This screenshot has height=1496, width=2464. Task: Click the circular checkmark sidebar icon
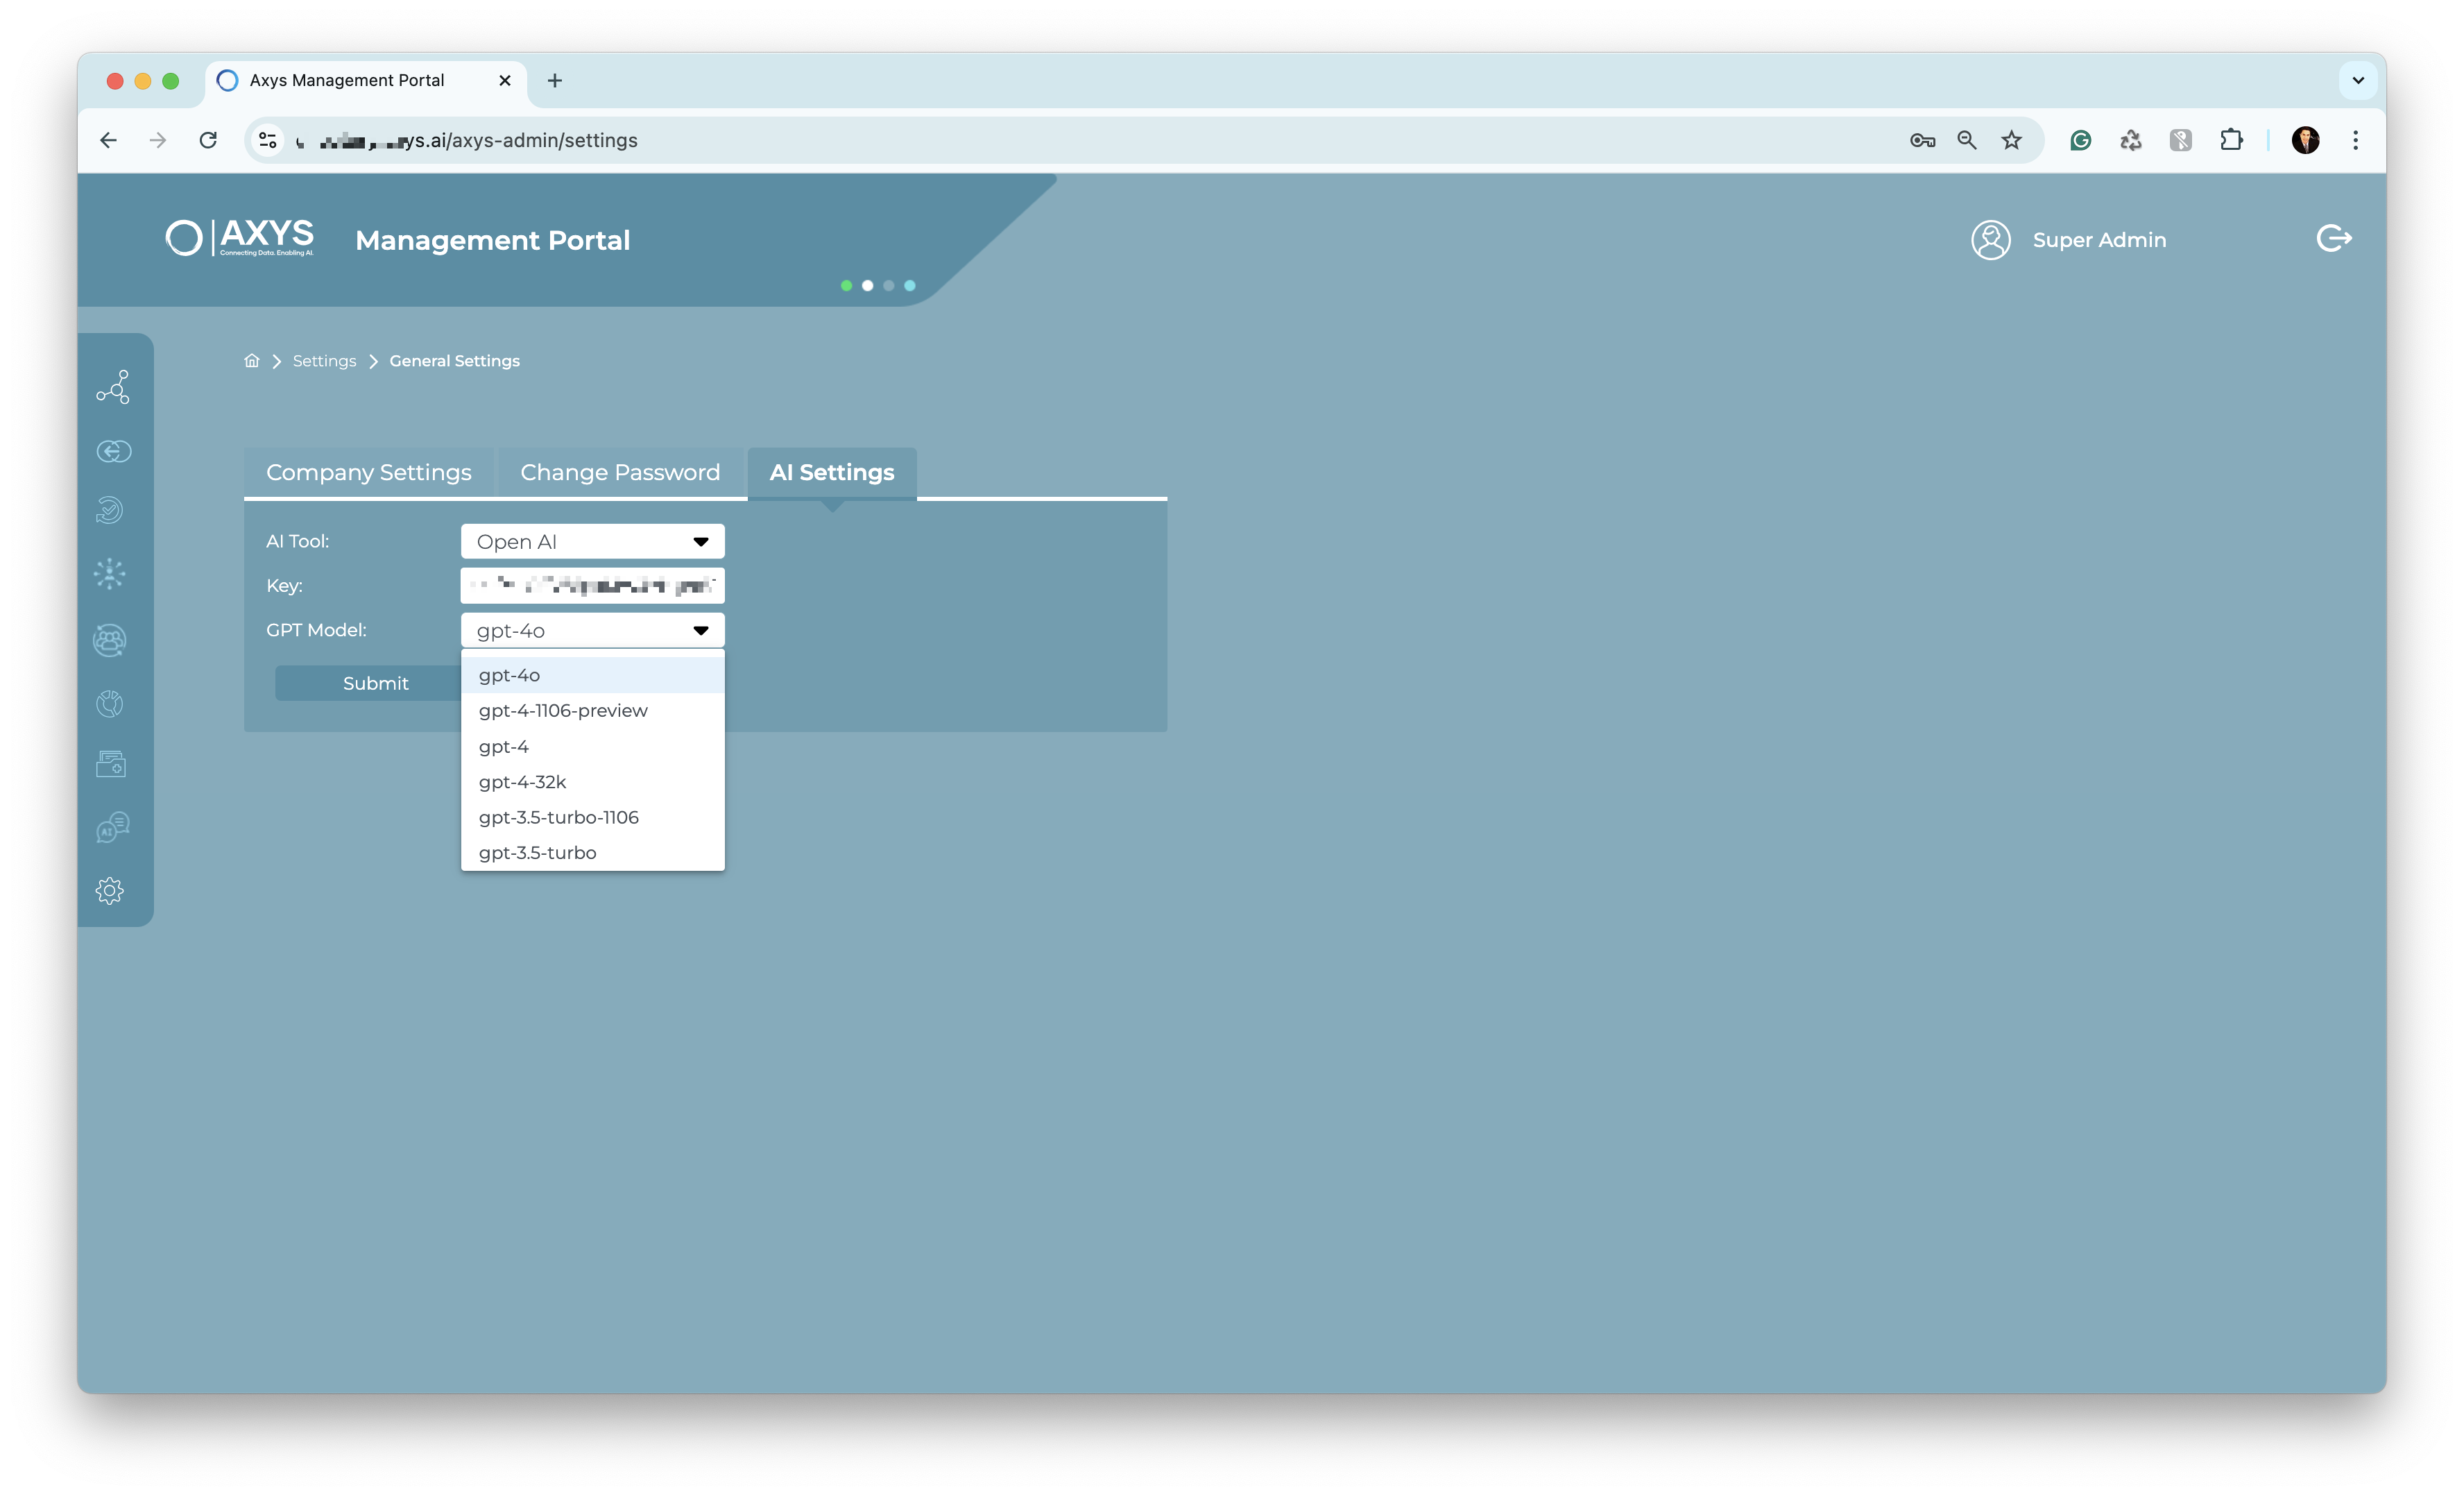pyautogui.click(x=110, y=510)
